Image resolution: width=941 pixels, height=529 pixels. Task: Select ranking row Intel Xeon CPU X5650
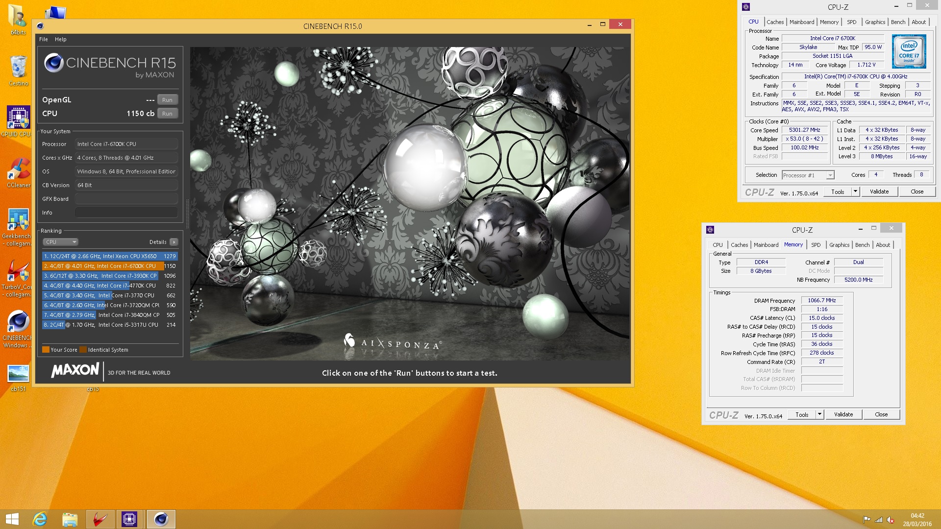pos(110,256)
